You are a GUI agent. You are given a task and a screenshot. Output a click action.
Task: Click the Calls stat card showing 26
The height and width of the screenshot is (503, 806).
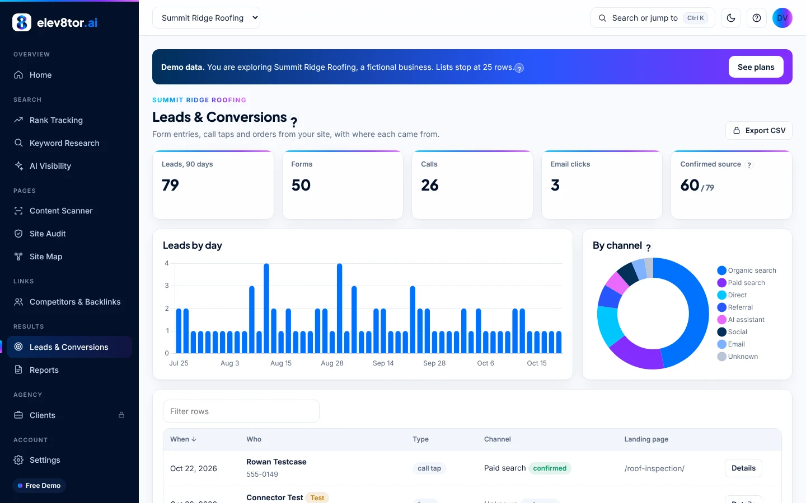point(472,185)
